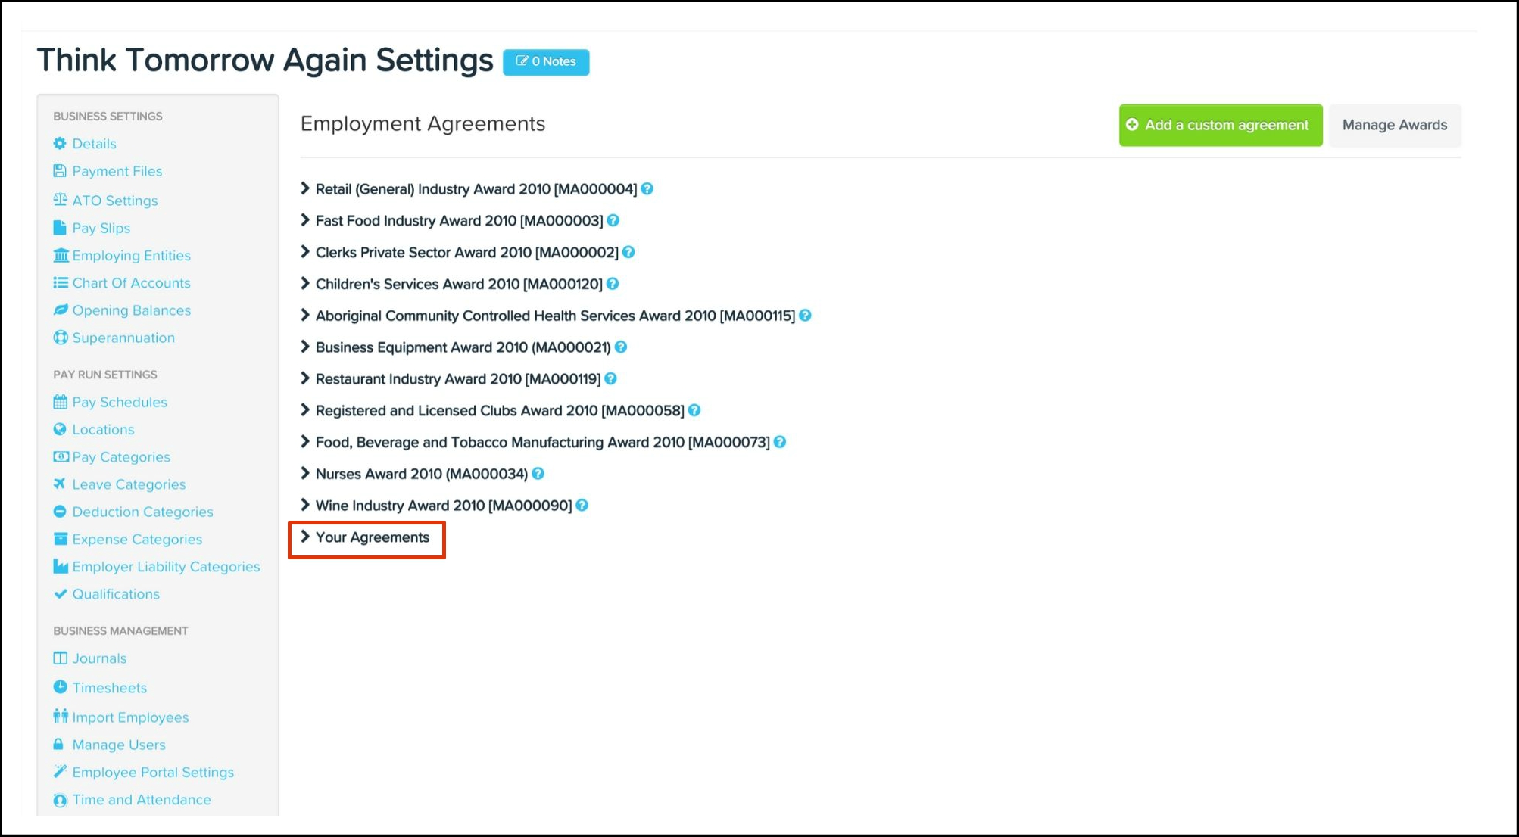Open the Pay Categories settings page
1519x837 pixels.
[x=121, y=456]
